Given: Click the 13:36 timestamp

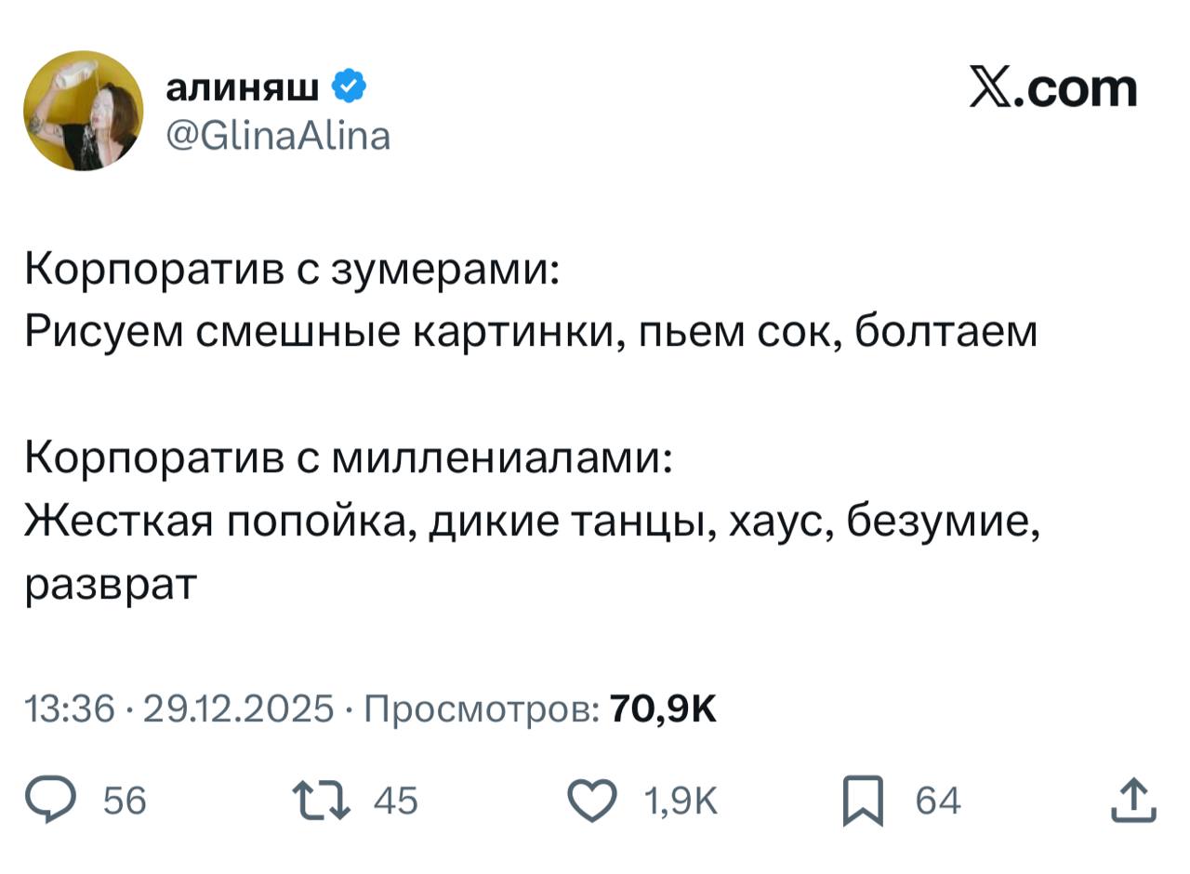Looking at the screenshot, I should pos(70,709).
